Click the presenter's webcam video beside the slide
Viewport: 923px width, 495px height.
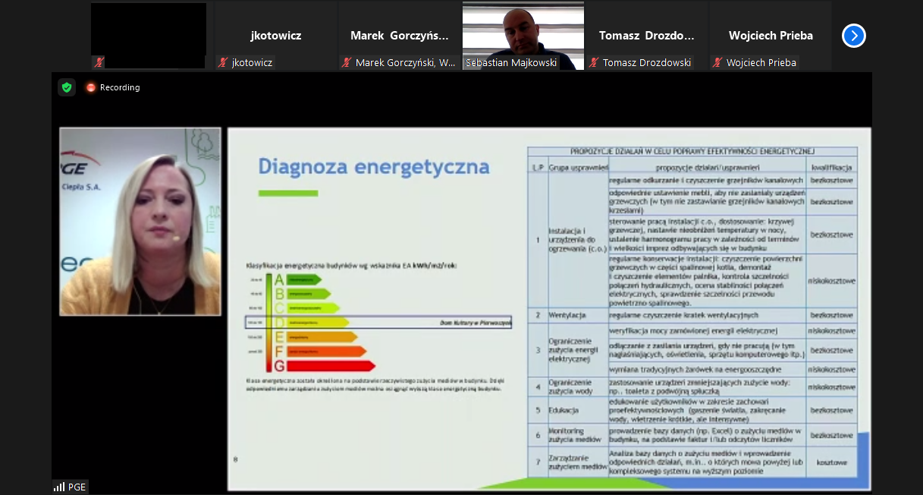point(140,221)
